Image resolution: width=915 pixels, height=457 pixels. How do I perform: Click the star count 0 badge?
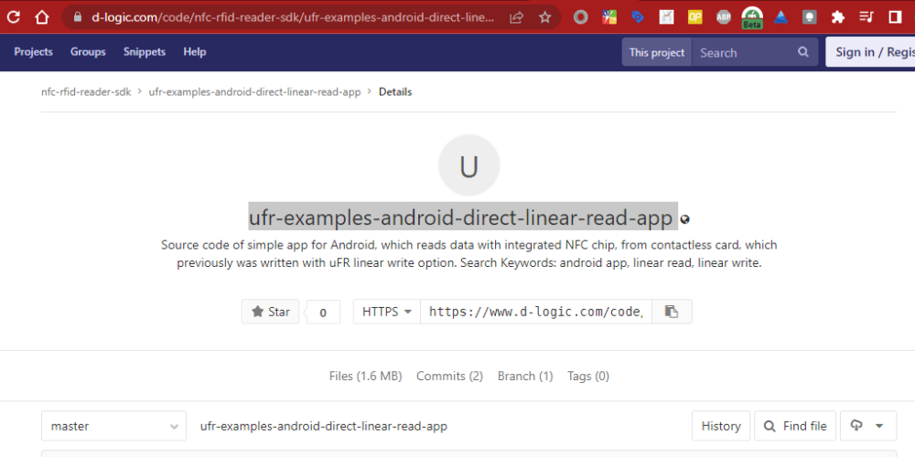click(x=323, y=313)
